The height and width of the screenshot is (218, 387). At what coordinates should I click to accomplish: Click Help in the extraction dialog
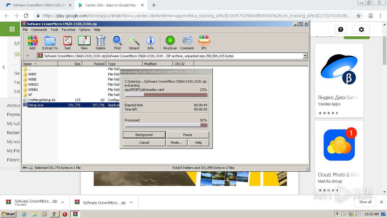click(199, 143)
